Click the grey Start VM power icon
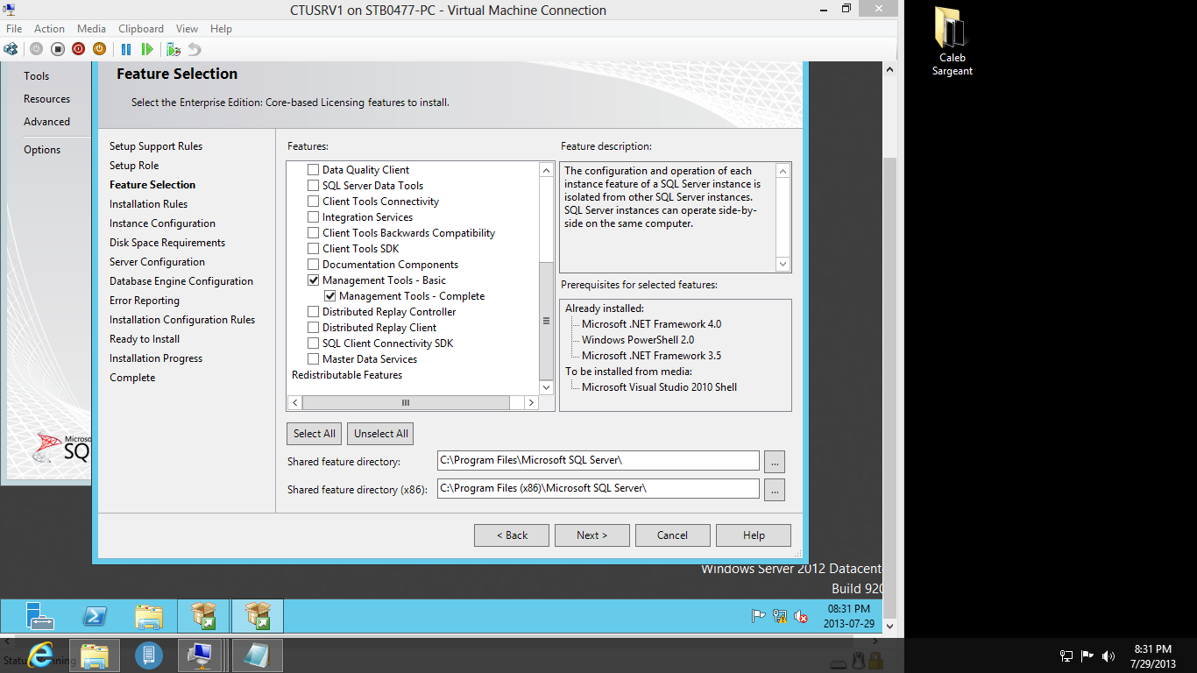The width and height of the screenshot is (1197, 673). (36, 49)
